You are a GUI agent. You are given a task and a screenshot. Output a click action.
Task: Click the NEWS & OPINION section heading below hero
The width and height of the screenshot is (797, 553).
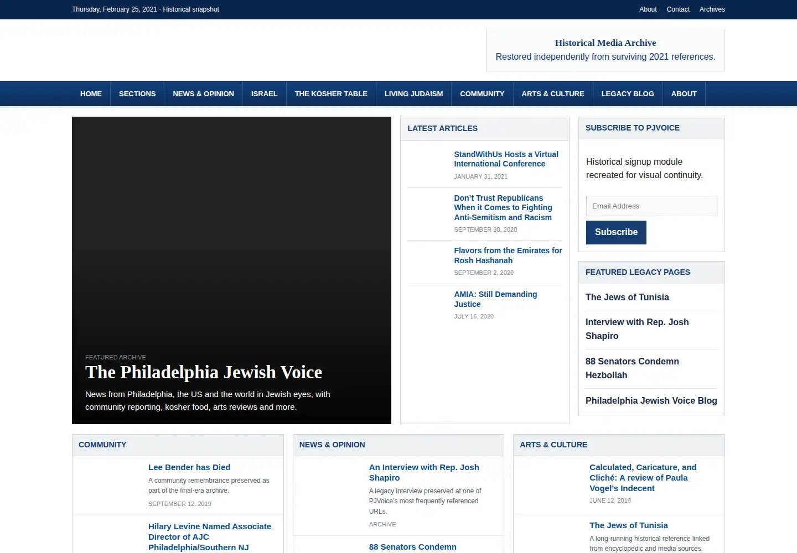[x=332, y=445]
